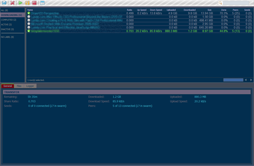Click the TRANSFER section header

click(127, 92)
